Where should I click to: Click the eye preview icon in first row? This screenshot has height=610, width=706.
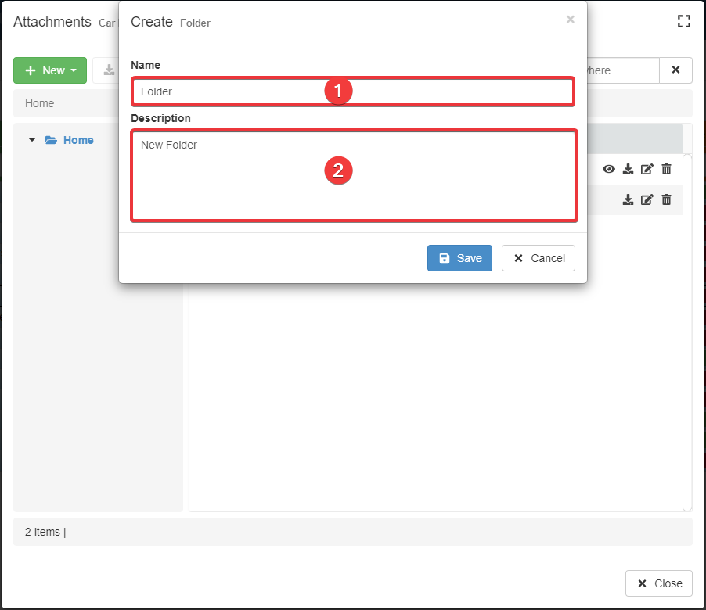(608, 169)
